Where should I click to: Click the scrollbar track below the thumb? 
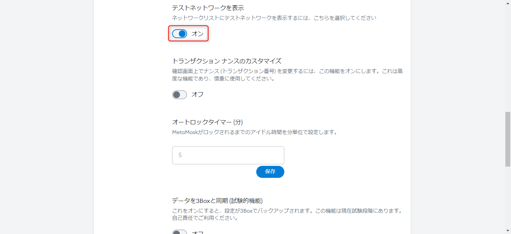point(508,198)
